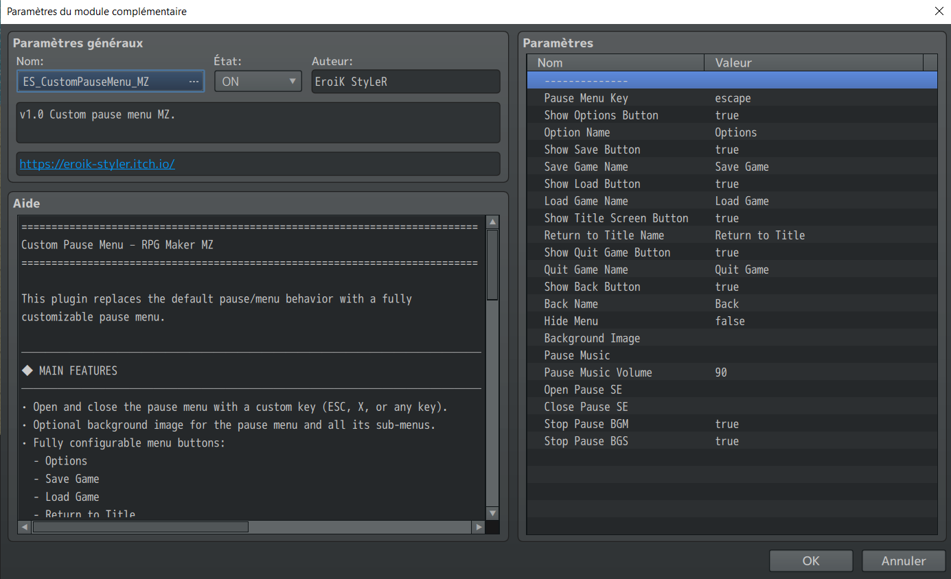Click the scroll-down arrow in Aide panel
Screen dimensions: 951x579
492,512
